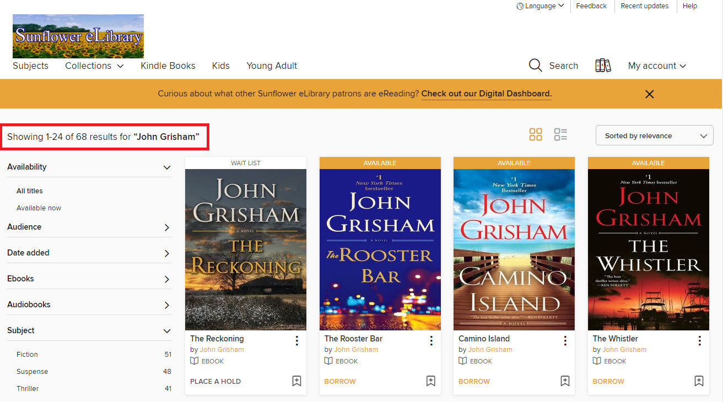Dismiss the Digital Dashboard banner

click(x=649, y=94)
